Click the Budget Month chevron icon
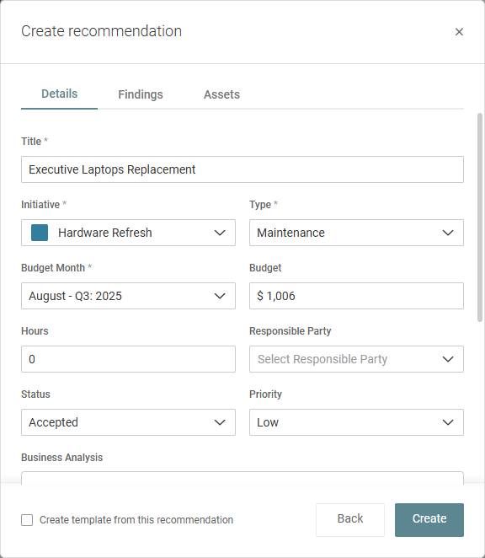 [x=220, y=296]
